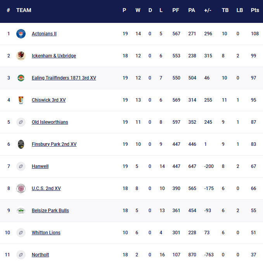Open the Actonians II team link
263x261 pixels.
point(44,34)
